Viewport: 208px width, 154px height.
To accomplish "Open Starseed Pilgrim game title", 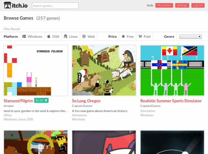I will (18, 101).
